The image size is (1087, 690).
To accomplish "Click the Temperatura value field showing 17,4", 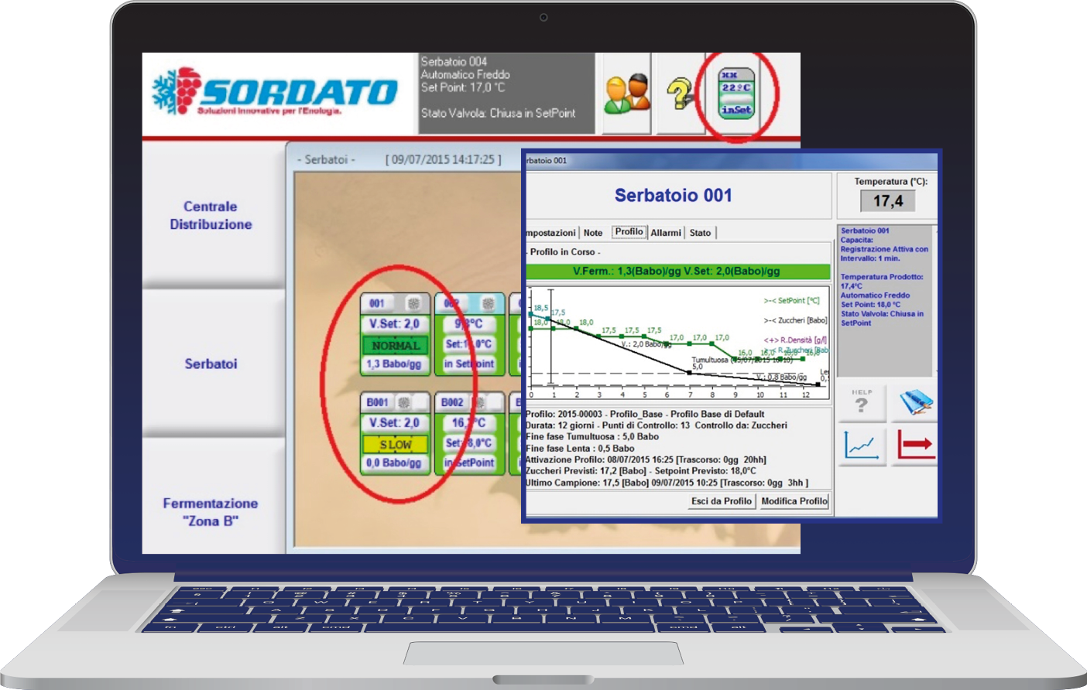I will tap(888, 201).
